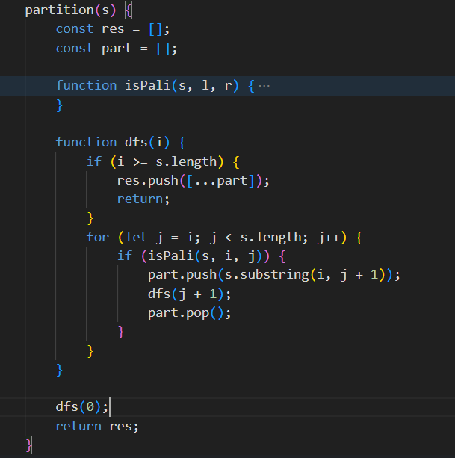The height and width of the screenshot is (458, 455).
Task: Click the for keyword
Action: 97,237
